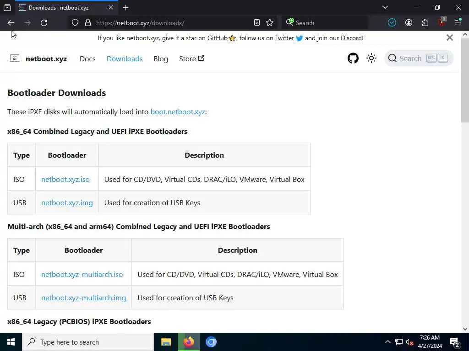The height and width of the screenshot is (351, 469).
Task: Open the extensions puzzle icon
Action: [x=425, y=23]
